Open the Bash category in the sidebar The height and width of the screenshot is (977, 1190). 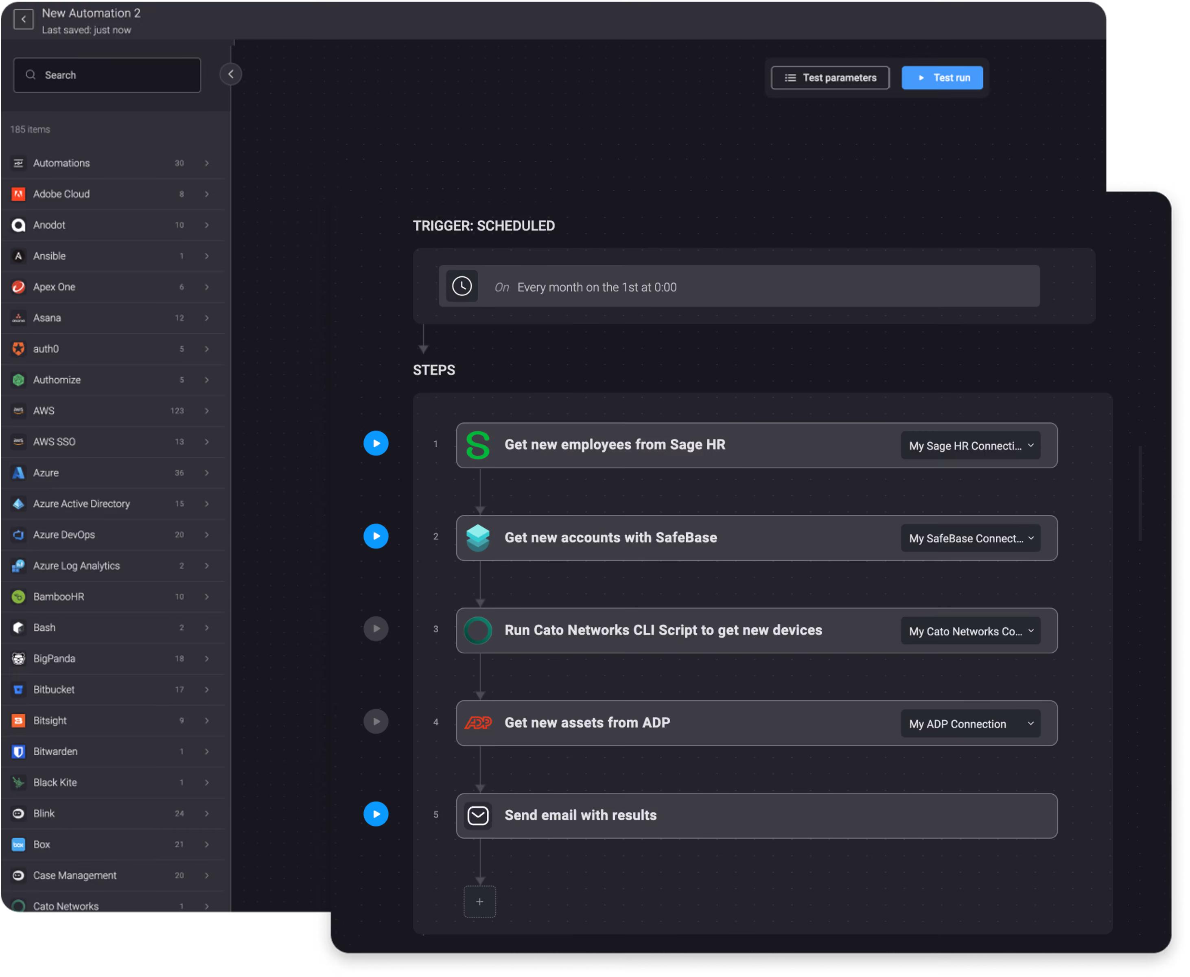point(113,628)
